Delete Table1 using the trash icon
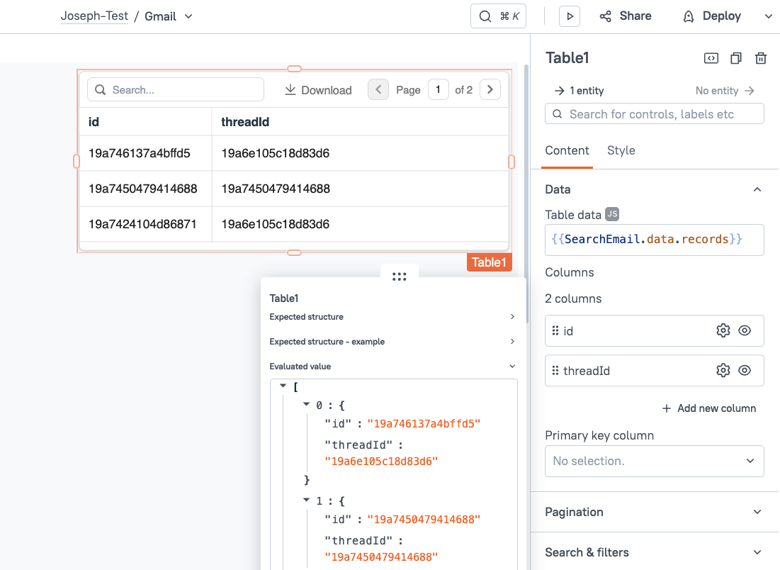Image resolution: width=780 pixels, height=570 pixels. pyautogui.click(x=760, y=58)
